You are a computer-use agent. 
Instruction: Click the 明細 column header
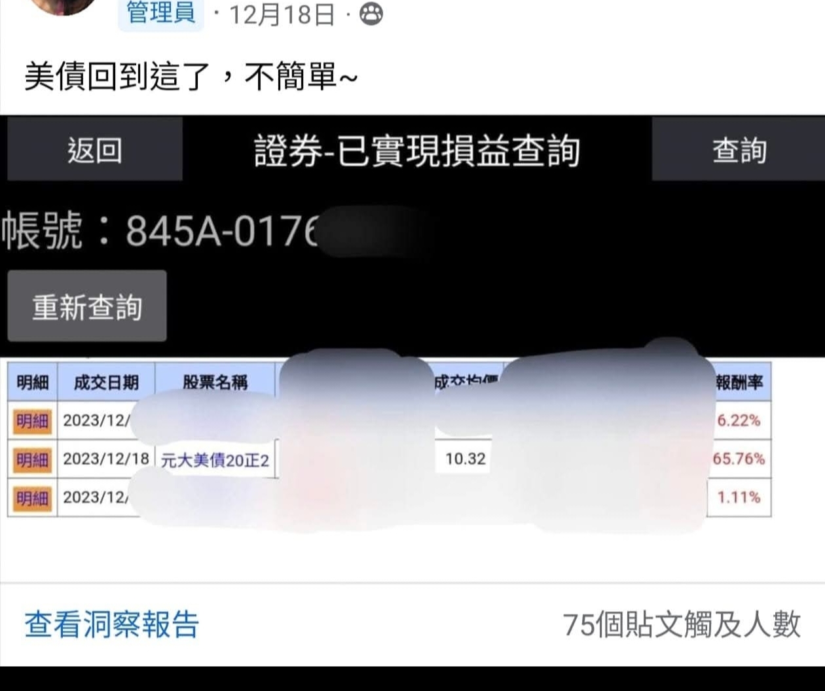(x=32, y=382)
